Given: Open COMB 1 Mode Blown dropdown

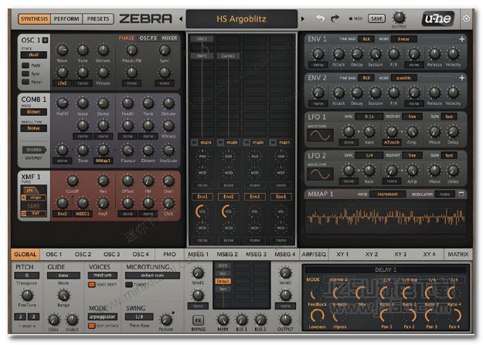Looking at the screenshot, I should [x=33, y=112].
